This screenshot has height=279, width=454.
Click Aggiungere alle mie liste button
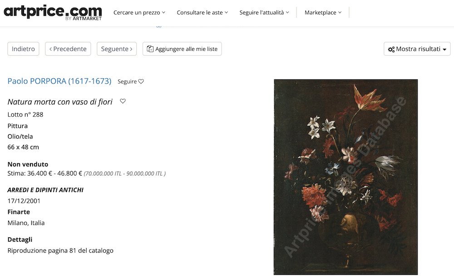tap(182, 49)
